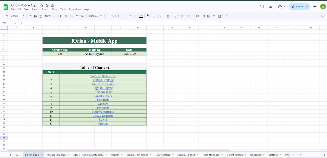Create a filter with funnel icon
This screenshot has width=327, height=158.
[x=214, y=16]
